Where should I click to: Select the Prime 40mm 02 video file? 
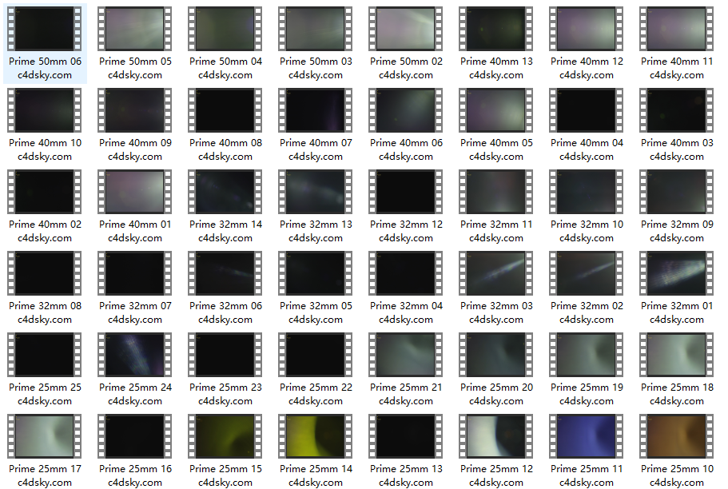click(x=45, y=191)
